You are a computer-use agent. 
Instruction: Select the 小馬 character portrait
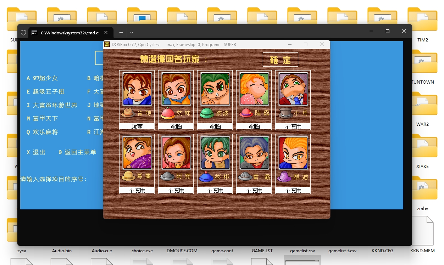tap(293, 89)
